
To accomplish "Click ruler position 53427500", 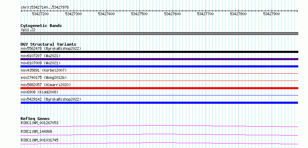I will (x=139, y=14).
